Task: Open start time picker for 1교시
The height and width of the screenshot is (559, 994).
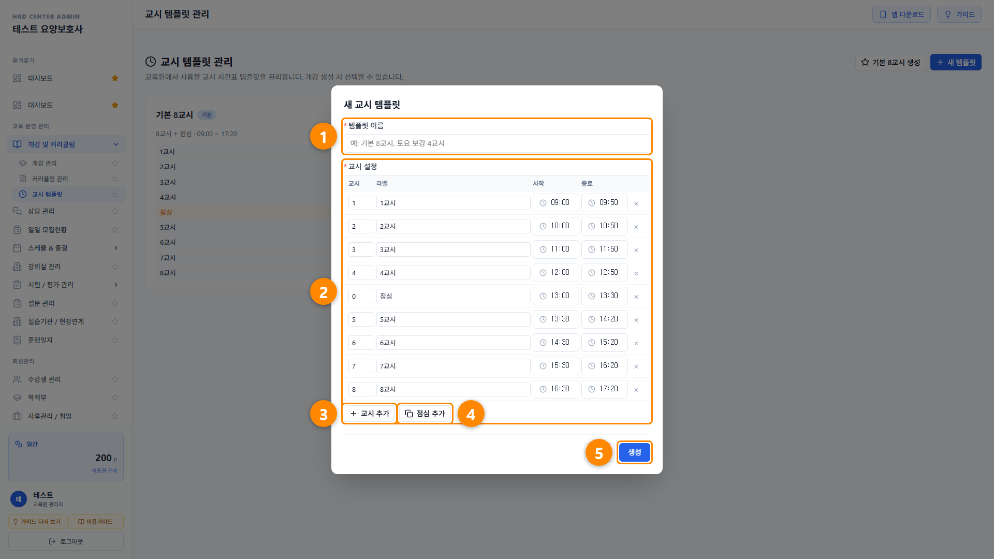Action: [556, 203]
